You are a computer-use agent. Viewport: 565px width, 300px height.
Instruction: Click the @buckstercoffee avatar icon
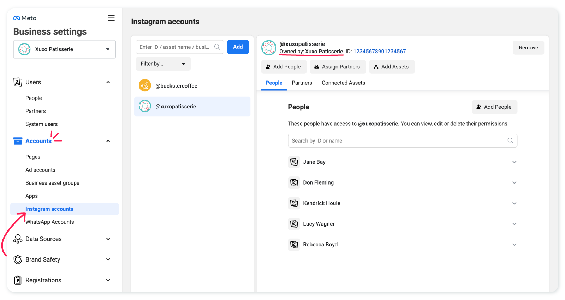[145, 85]
